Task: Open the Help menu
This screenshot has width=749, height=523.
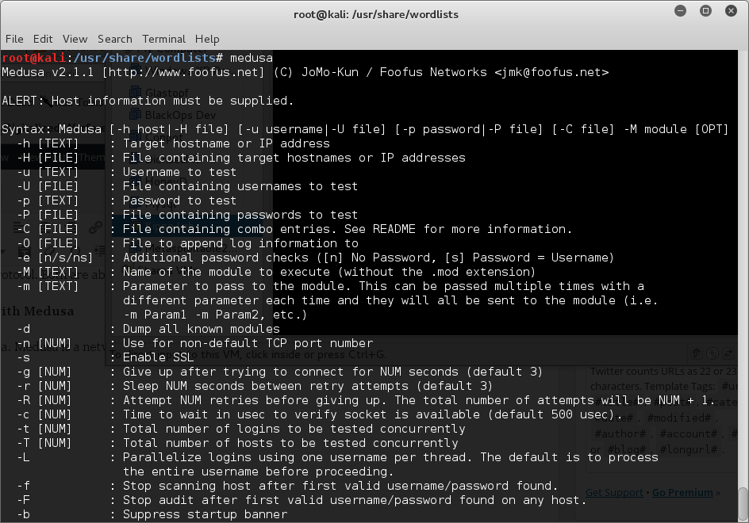Action: point(207,39)
